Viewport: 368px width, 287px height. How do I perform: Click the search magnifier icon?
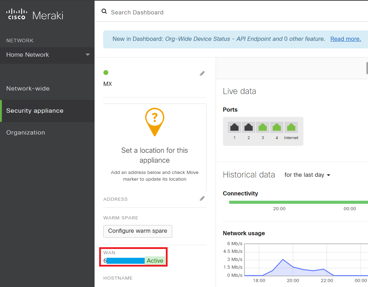tap(104, 12)
